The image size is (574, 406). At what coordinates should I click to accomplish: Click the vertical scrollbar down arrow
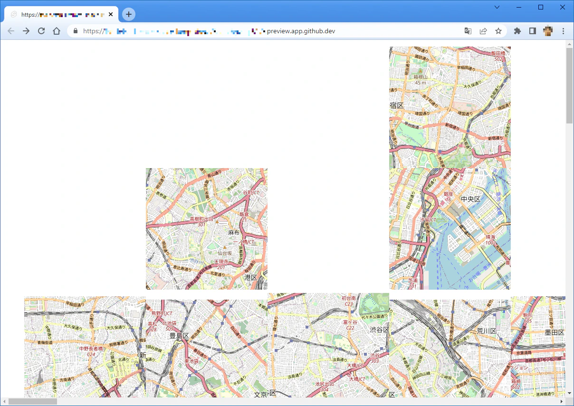[569, 394]
